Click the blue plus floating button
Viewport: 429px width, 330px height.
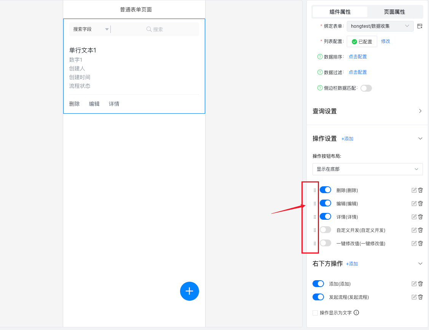190,291
